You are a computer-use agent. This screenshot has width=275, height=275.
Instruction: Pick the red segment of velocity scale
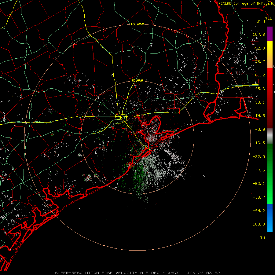270,98
